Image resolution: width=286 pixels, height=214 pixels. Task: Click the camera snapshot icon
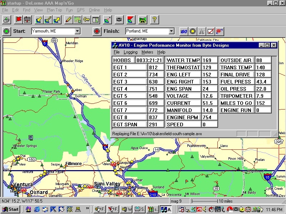[119, 20]
